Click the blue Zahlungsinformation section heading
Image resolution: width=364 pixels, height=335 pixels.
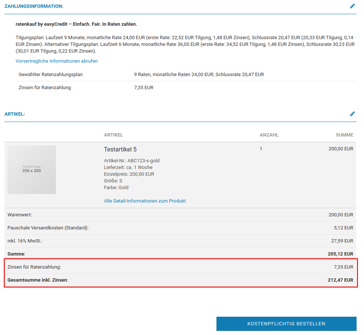34,6
